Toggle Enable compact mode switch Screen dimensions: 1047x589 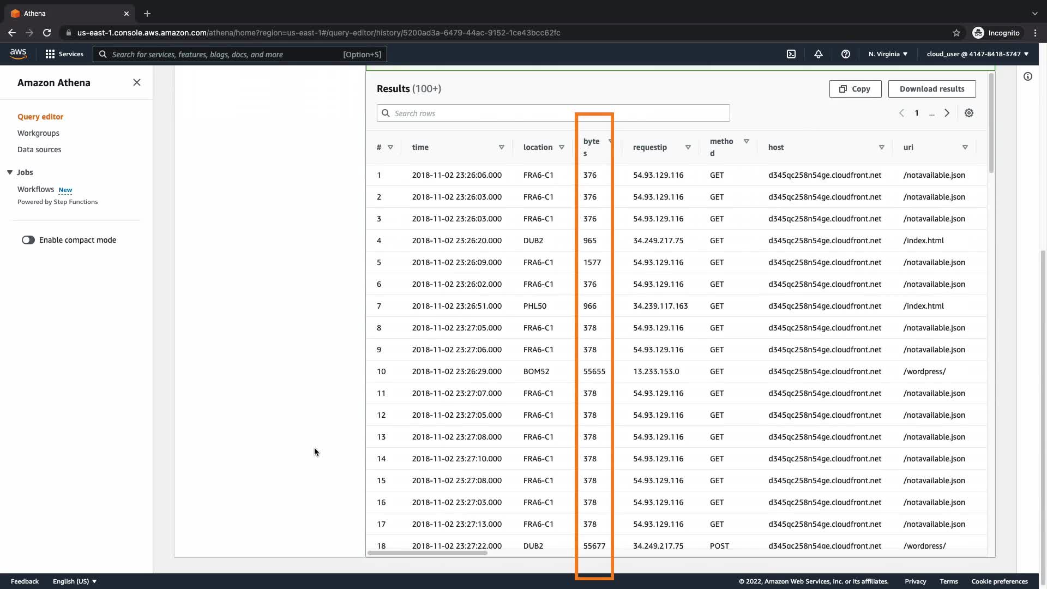point(28,240)
